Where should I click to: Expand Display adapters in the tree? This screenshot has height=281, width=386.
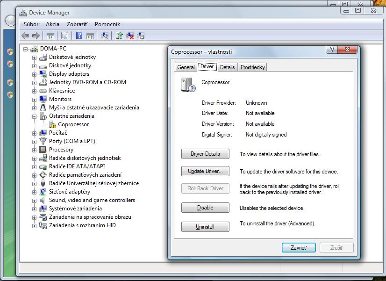34,74
